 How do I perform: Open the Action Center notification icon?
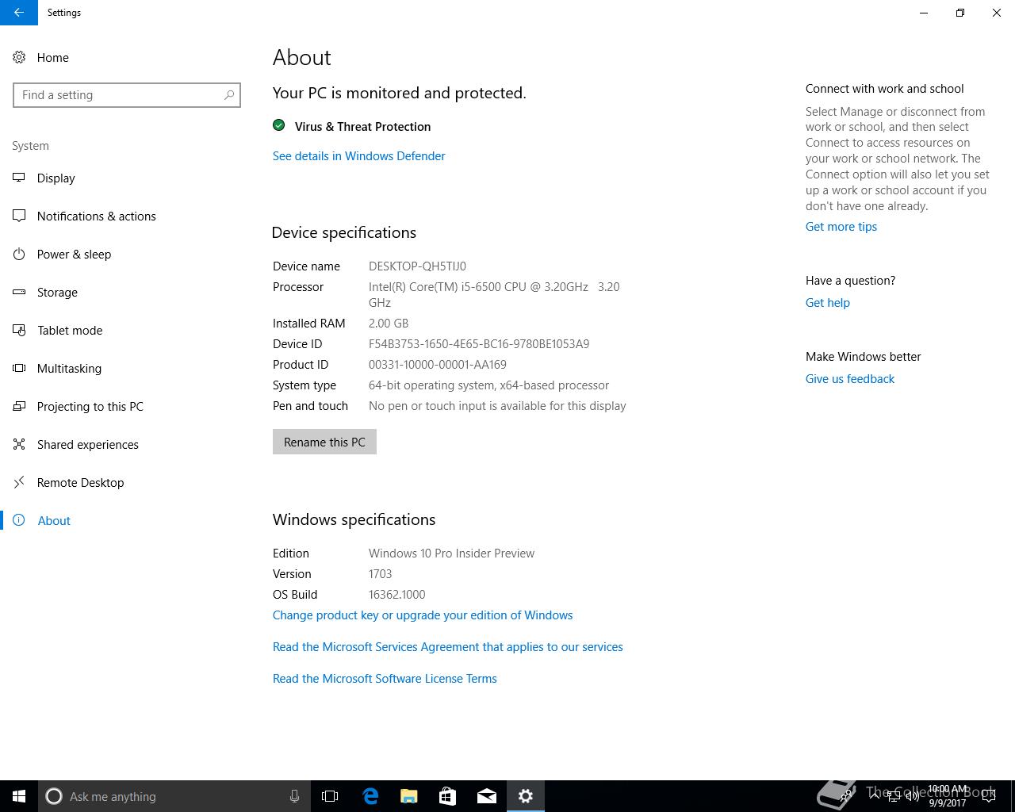click(989, 796)
